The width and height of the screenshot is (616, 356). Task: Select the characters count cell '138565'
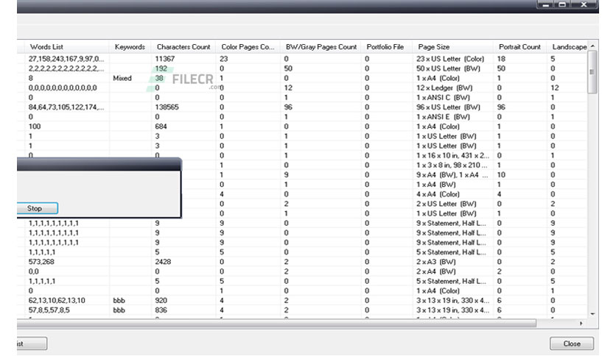[167, 107]
